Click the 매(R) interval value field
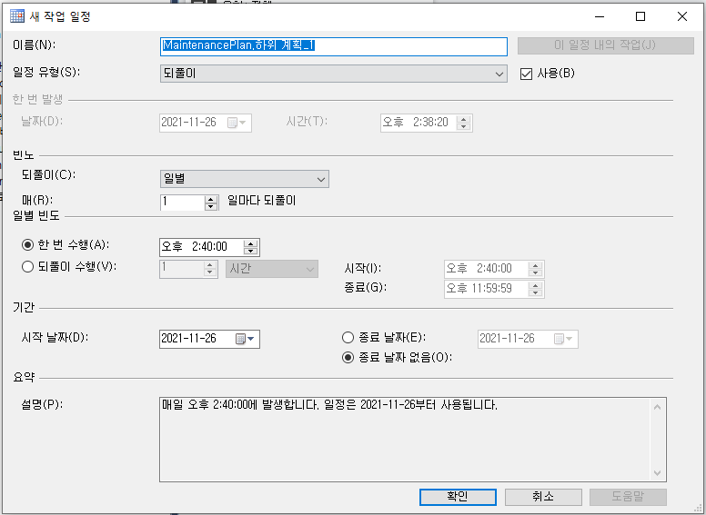 pyautogui.click(x=182, y=203)
